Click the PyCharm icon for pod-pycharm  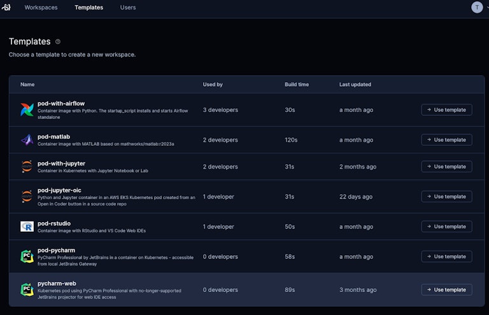click(27, 256)
